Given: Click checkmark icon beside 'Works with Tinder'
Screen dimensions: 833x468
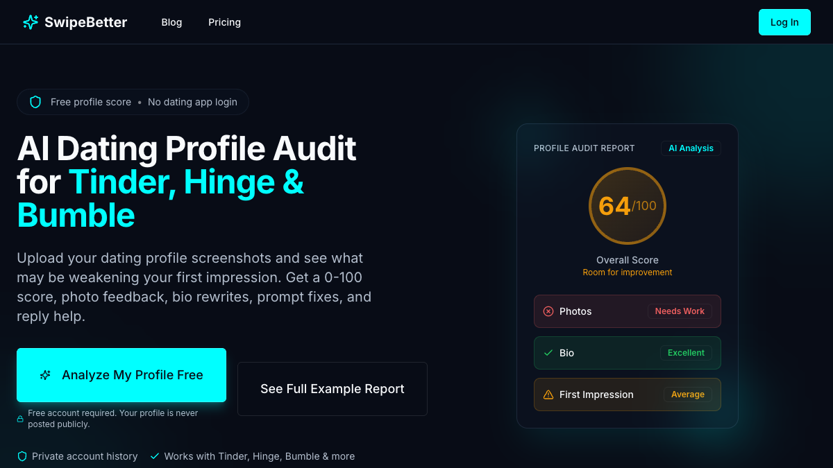Looking at the screenshot, I should click(x=155, y=456).
